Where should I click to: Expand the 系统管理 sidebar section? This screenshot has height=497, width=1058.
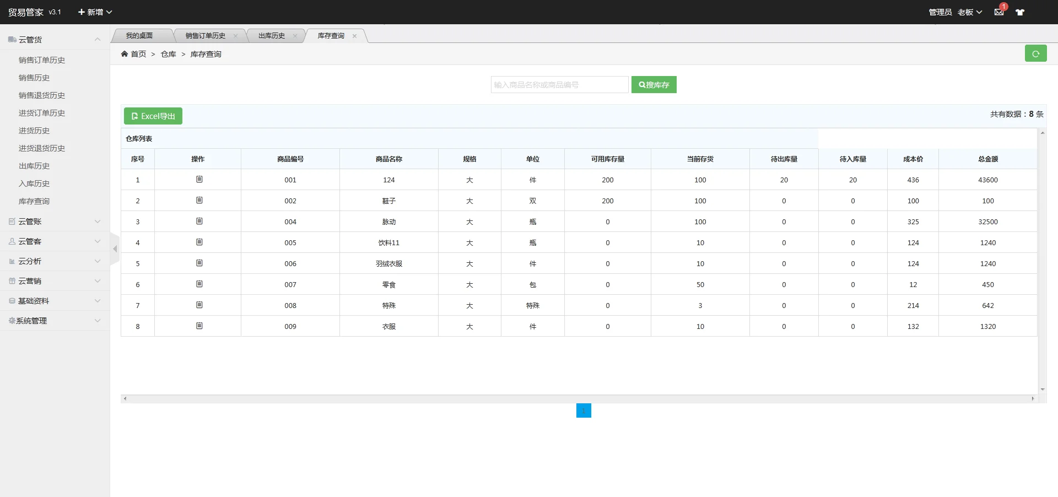(x=54, y=321)
